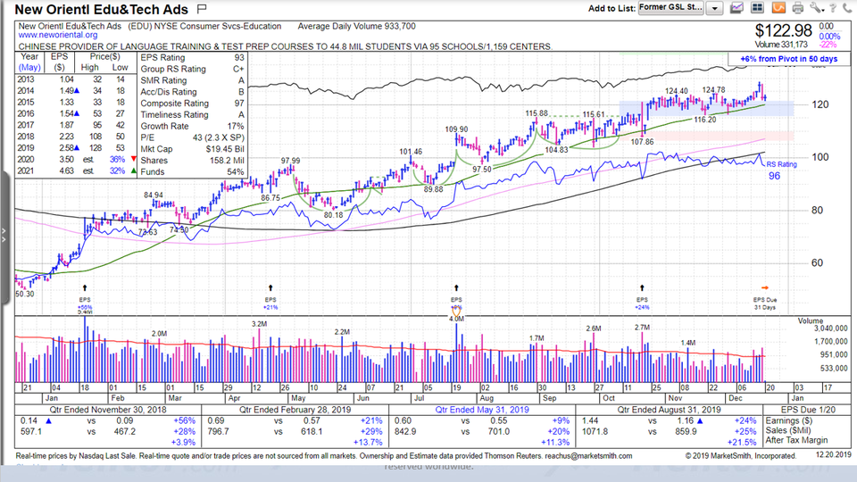Click the green up triangle beside 2021 estimate

pos(134,170)
